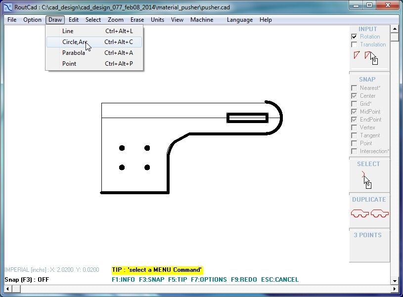This screenshot has height=297, width=403.
Task: Click ESC:CANCEL shortcut label
Action: [280, 280]
